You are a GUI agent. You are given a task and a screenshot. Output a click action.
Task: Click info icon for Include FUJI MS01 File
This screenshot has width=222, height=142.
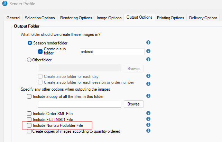coord(148,119)
